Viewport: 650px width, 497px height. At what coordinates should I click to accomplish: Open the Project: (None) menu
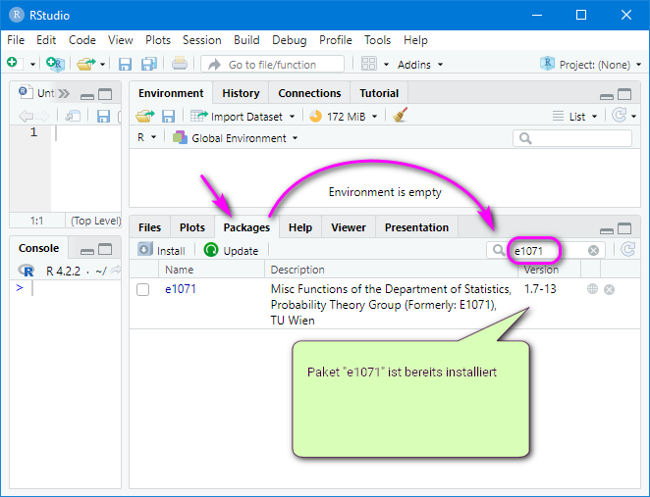coord(590,65)
